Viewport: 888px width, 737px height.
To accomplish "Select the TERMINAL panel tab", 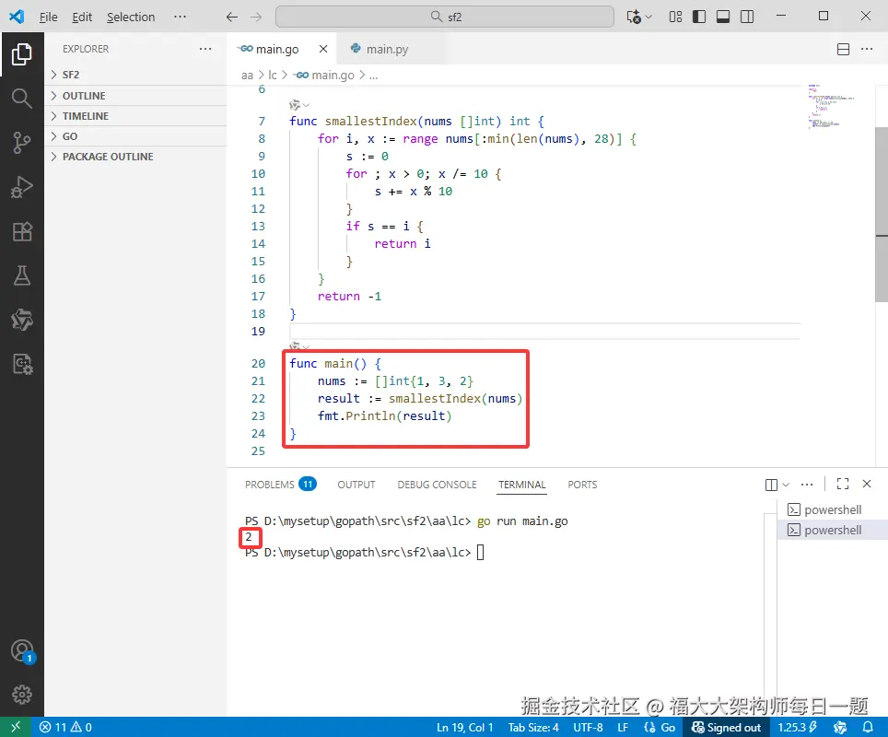I will pos(521,485).
